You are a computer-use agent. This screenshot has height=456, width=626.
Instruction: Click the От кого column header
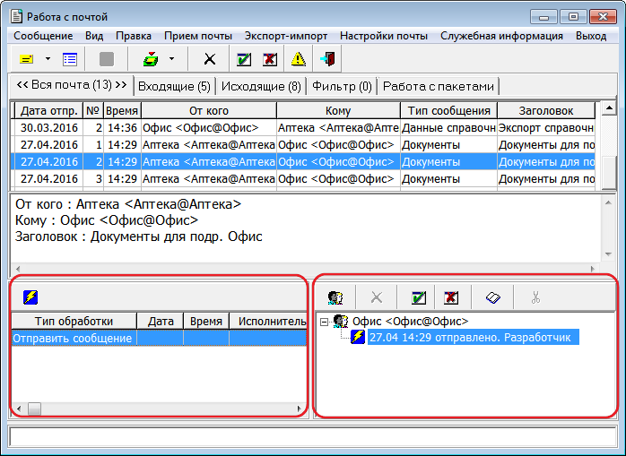coord(208,110)
